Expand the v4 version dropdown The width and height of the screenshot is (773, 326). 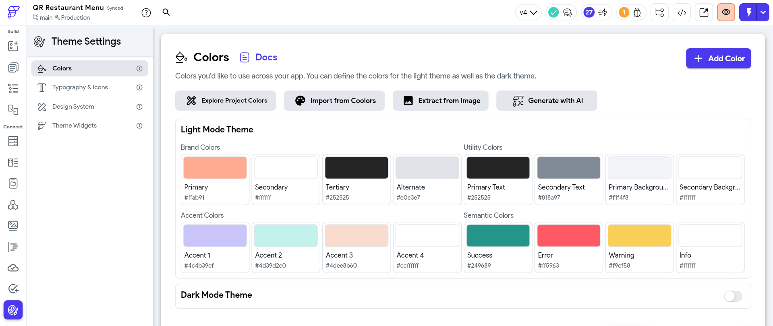click(528, 12)
